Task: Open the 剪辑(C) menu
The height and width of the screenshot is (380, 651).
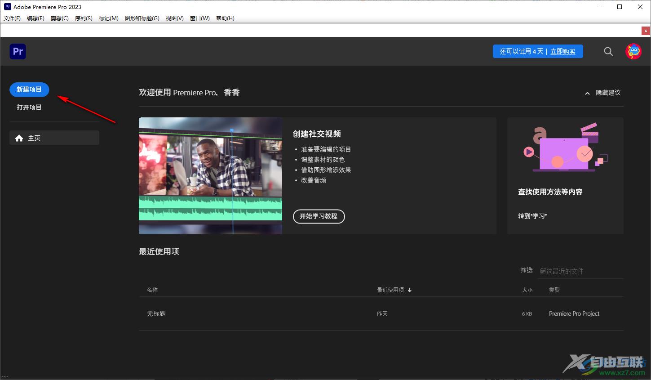Action: [x=60, y=18]
